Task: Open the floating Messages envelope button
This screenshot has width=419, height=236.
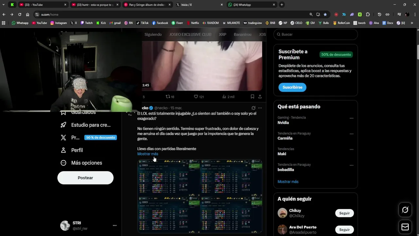Action: 405,227
